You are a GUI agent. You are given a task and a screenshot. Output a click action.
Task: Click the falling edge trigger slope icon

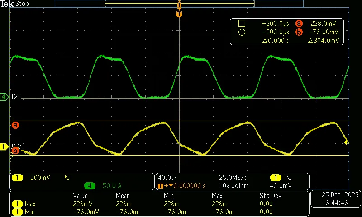pyautogui.click(x=288, y=177)
